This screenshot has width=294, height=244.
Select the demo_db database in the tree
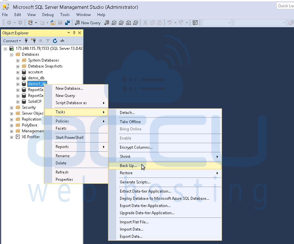pos(36,78)
